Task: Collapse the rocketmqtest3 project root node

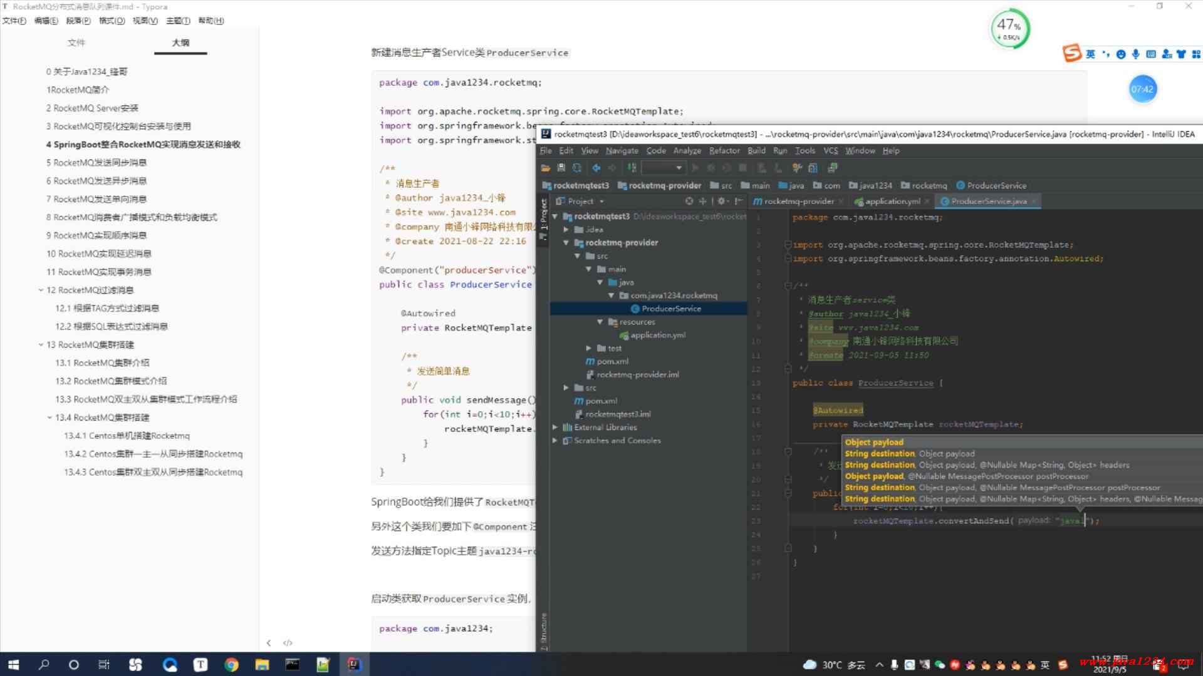Action: (555, 216)
